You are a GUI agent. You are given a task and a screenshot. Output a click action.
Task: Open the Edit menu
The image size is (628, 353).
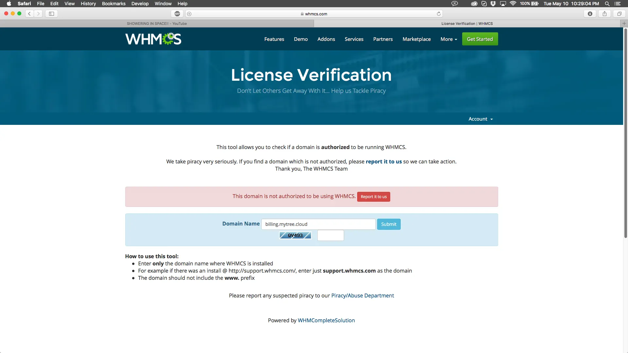tap(54, 4)
